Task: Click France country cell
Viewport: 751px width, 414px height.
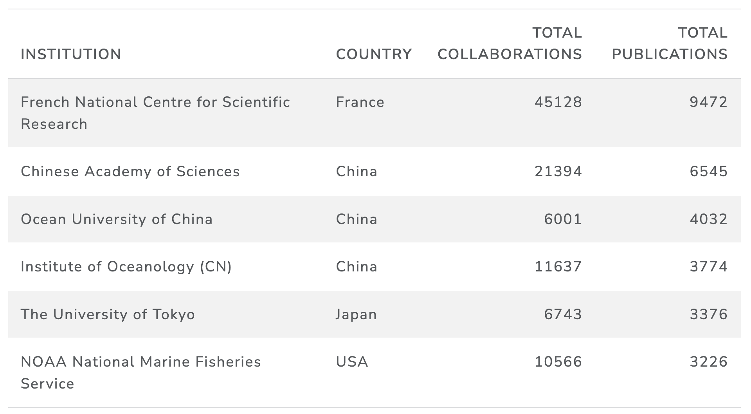Action: [x=360, y=102]
